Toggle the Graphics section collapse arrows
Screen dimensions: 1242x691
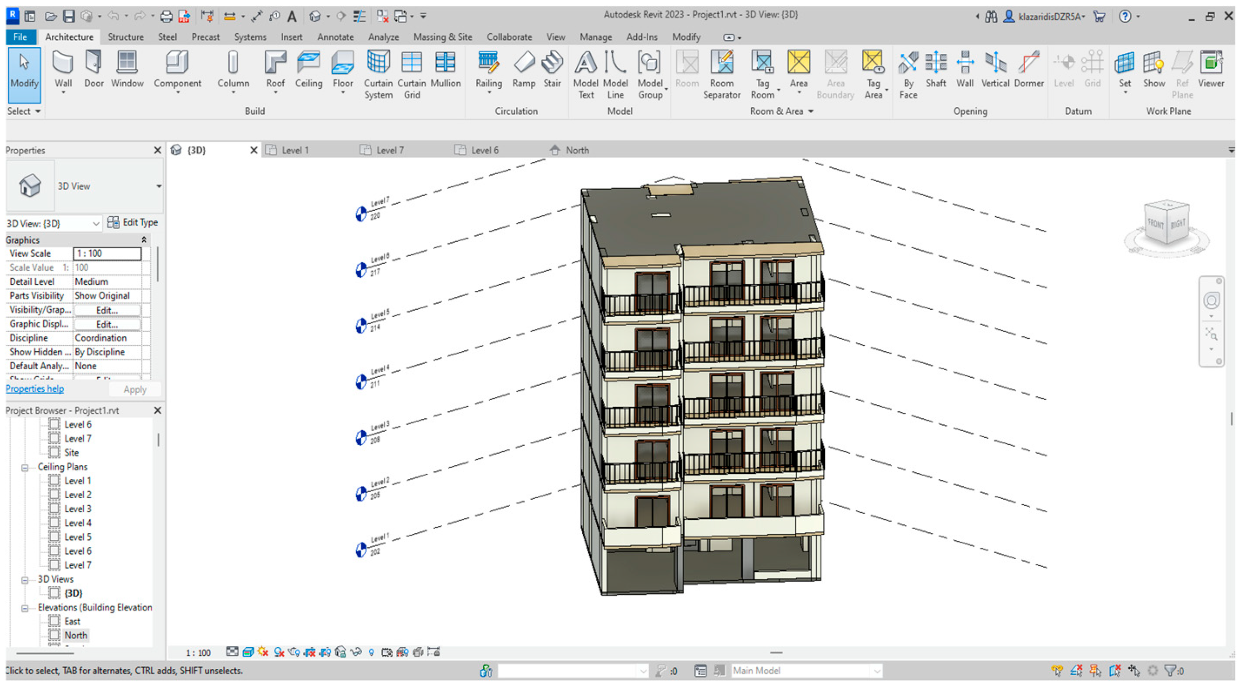point(144,240)
